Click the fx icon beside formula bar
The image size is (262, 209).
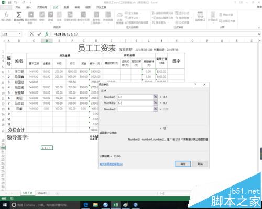tap(47, 34)
